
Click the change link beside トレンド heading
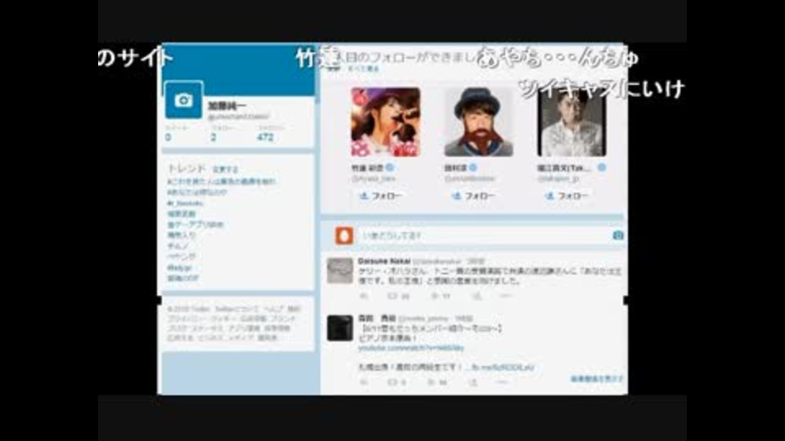tap(225, 170)
